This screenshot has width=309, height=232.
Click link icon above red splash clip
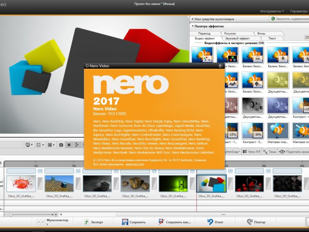coord(40,171)
